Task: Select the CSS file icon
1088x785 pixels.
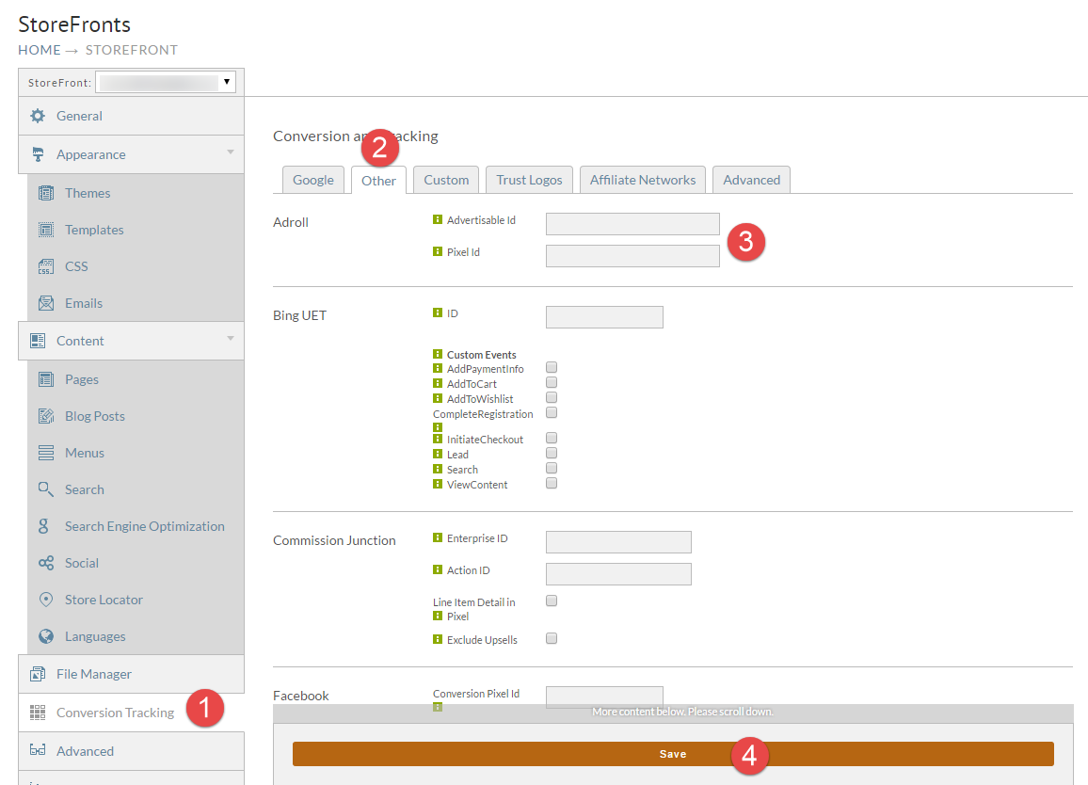Action: (x=46, y=266)
